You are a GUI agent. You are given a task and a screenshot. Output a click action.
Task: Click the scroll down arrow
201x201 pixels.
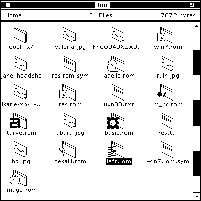[x=197, y=196]
